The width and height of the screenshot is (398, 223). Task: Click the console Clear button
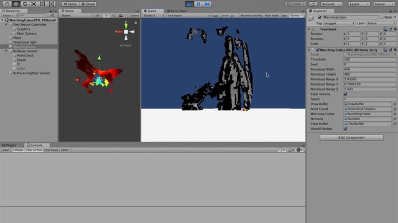6,150
